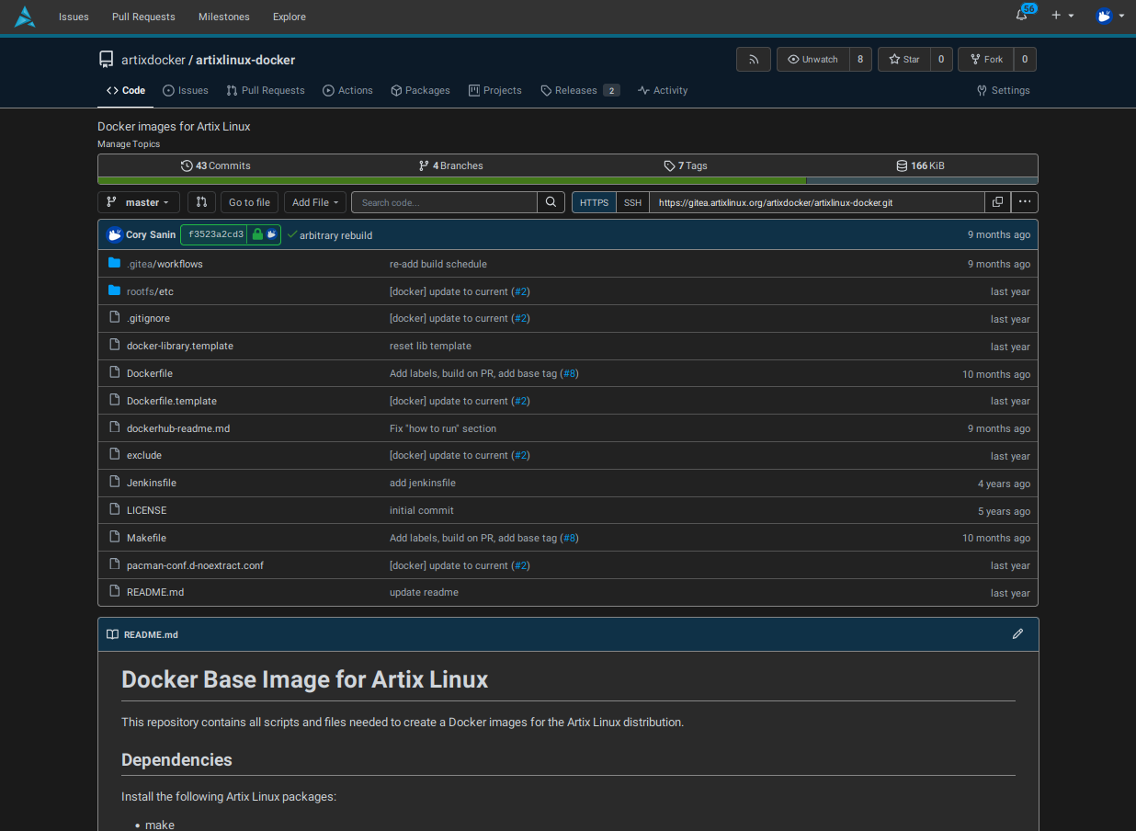Open the repository owner artixdocker link
The height and width of the screenshot is (831, 1136).
153,60
